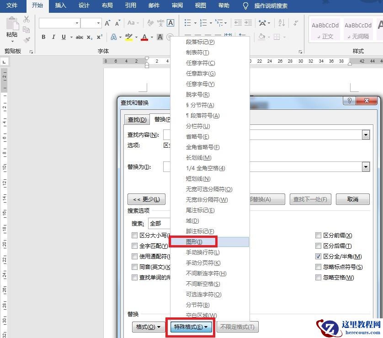This screenshot has height=338, width=383.
Task: Toggle Underline formatting
Action: click(64, 37)
